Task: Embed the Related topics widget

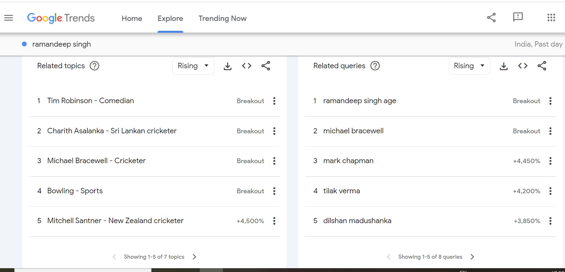Action: pos(246,66)
